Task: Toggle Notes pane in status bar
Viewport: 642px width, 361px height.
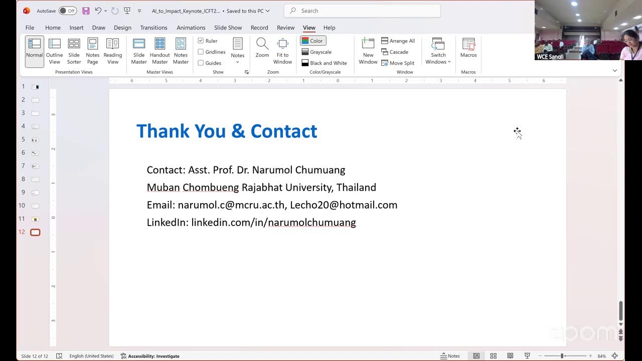Action: (x=450, y=356)
